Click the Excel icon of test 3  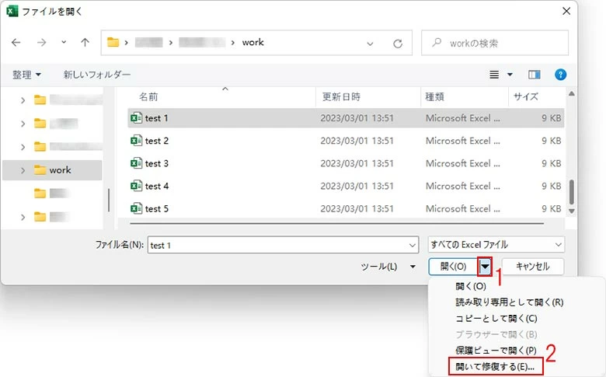click(136, 163)
